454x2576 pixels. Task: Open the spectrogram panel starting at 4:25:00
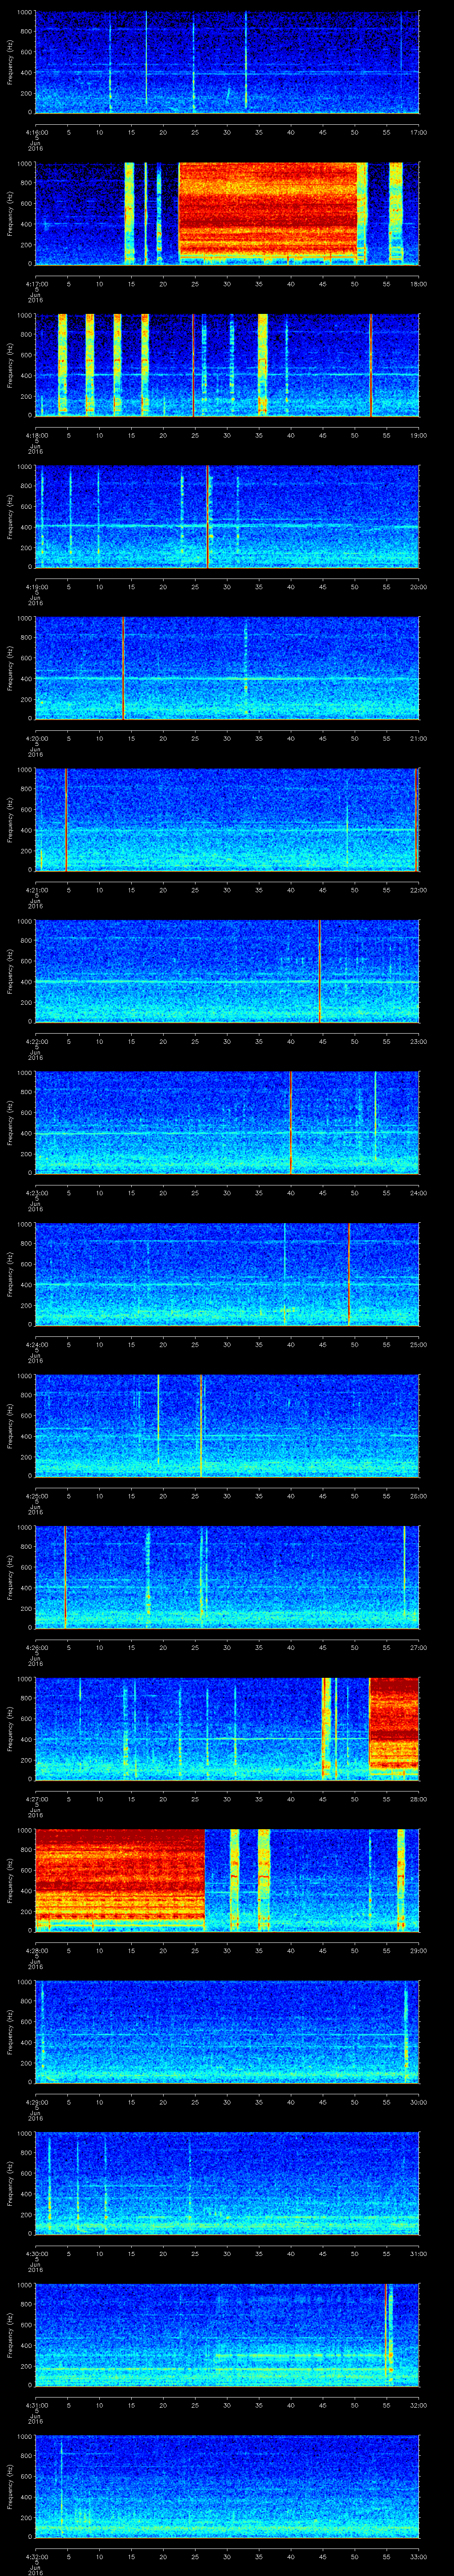tap(227, 1426)
